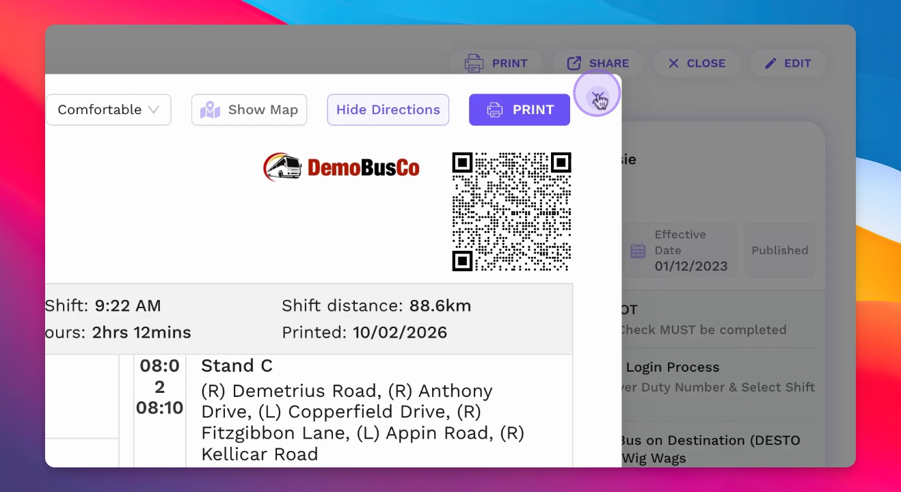Click the PRINT button in the background header

tap(496, 63)
